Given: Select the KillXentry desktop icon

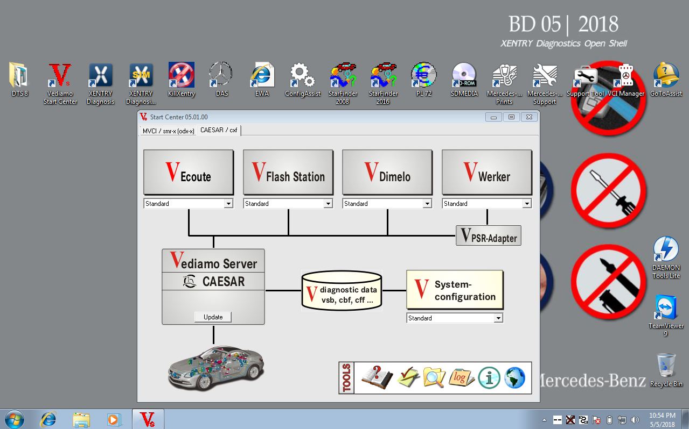Looking at the screenshot, I should pyautogui.click(x=182, y=80).
